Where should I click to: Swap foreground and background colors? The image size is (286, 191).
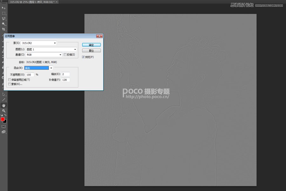[5, 115]
